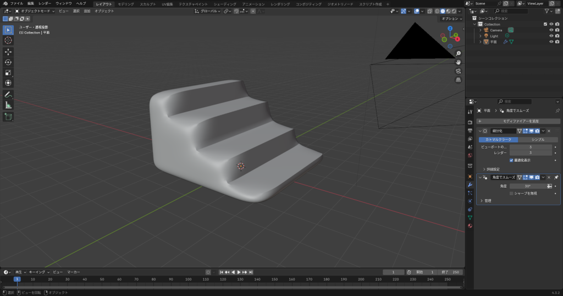Enable the シャープを無視 checkbox
Screen dimensions: 563x296
pyautogui.click(x=512, y=193)
